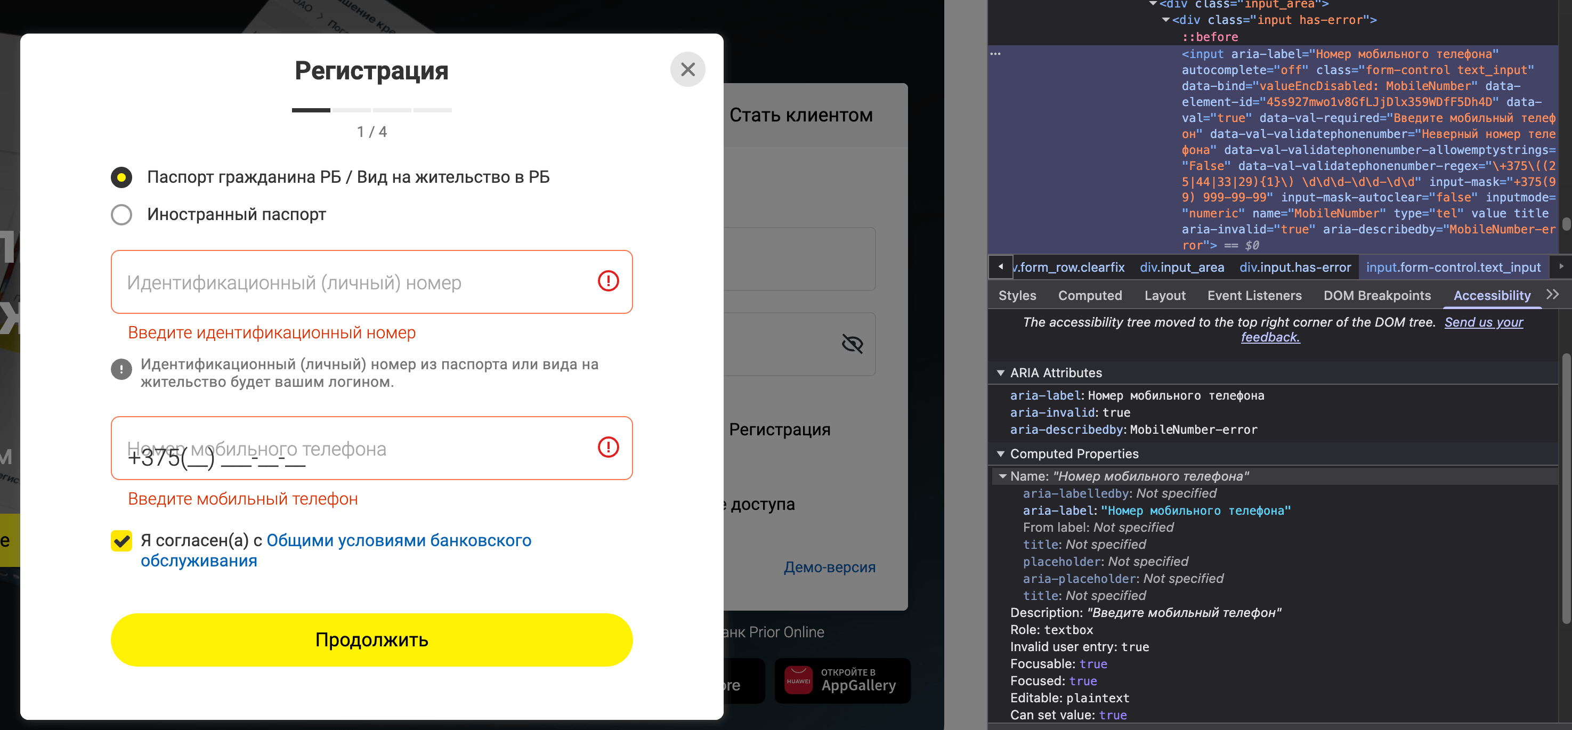The width and height of the screenshot is (1572, 730).
Task: Collapse the Computed Properties section
Action: tap(1001, 454)
